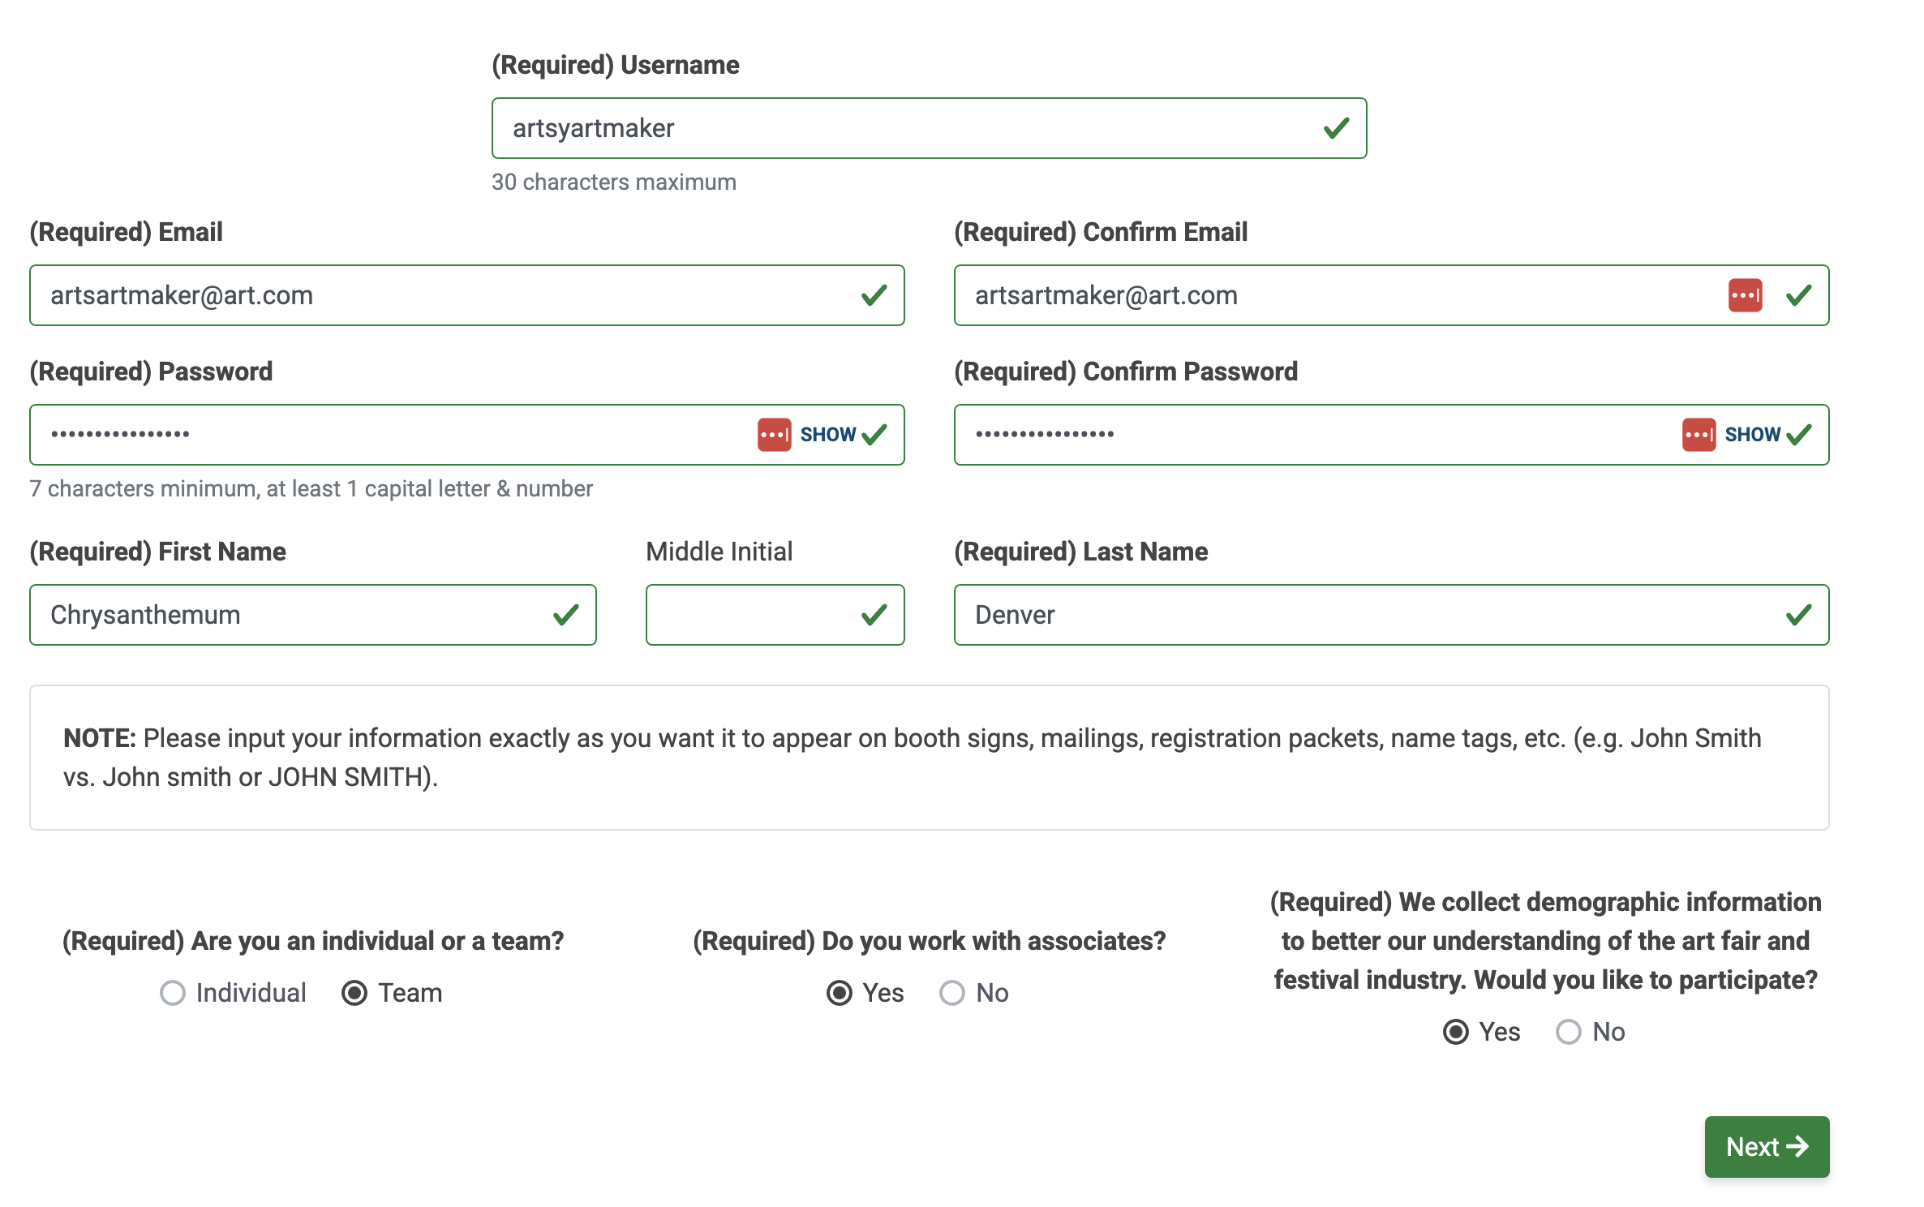Click green checkmark in Middle Initial field
Viewport: 1924px width, 1207px height.
874,615
